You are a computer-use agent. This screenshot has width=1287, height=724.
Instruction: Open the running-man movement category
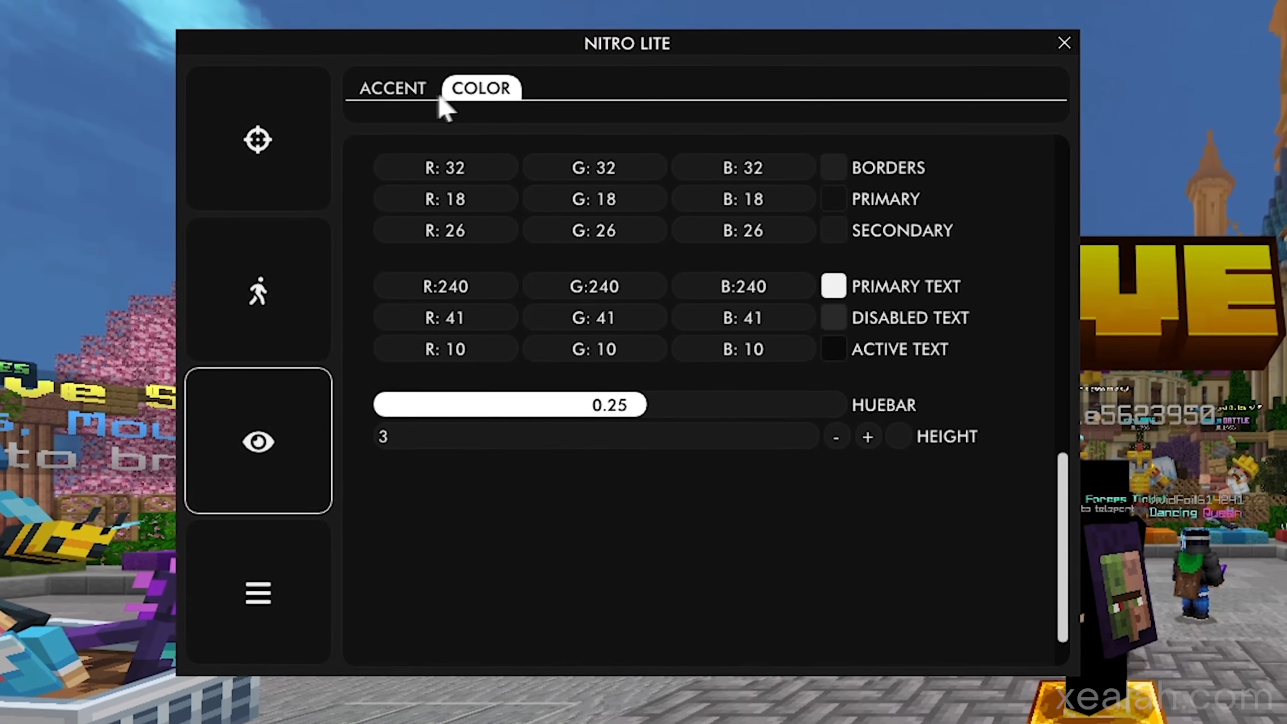(258, 291)
